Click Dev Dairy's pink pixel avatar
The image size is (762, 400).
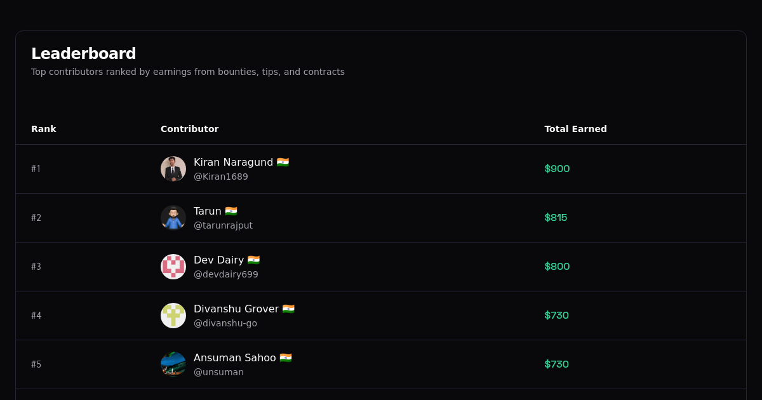click(x=173, y=267)
